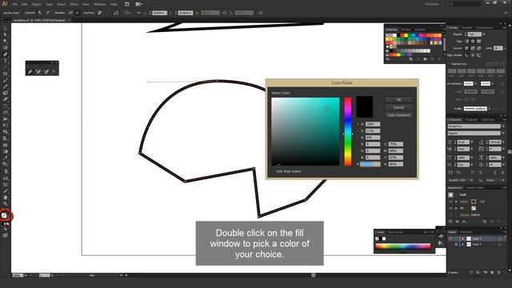Viewport: 512px width, 288px height.
Task: Select the H hue radio button
Action: [x=358, y=125]
